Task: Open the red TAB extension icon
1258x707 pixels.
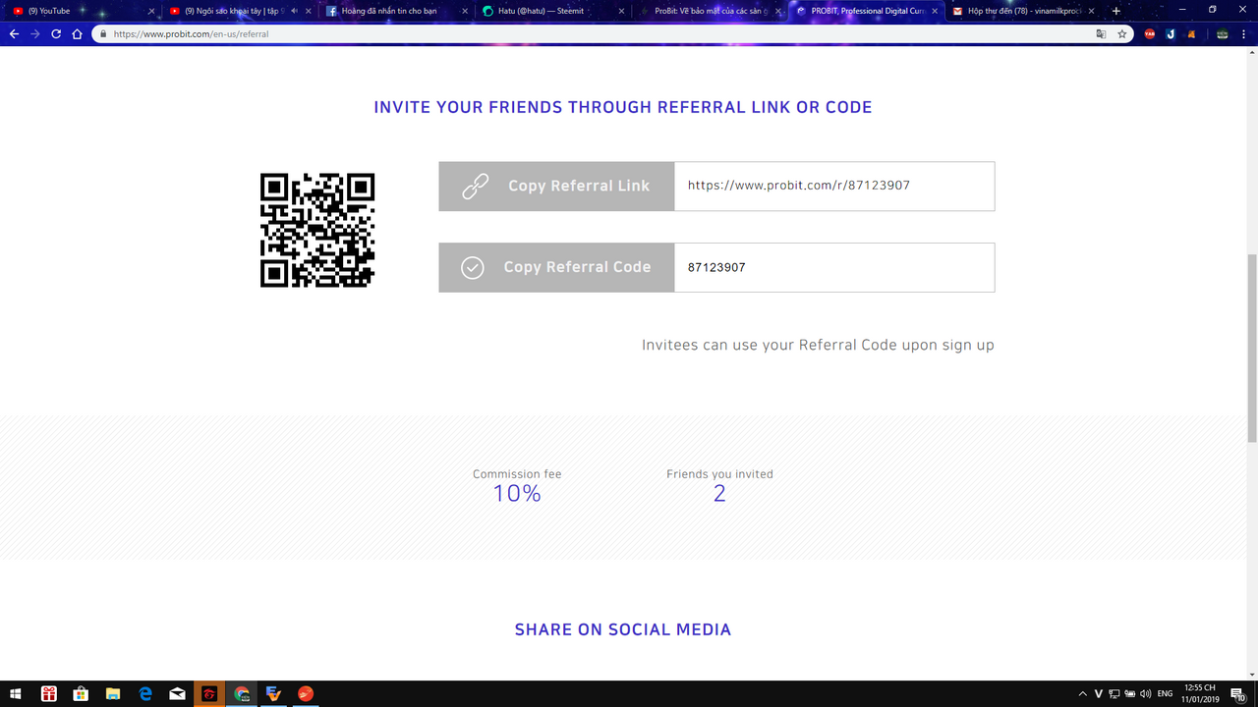Action: pyautogui.click(x=1150, y=33)
